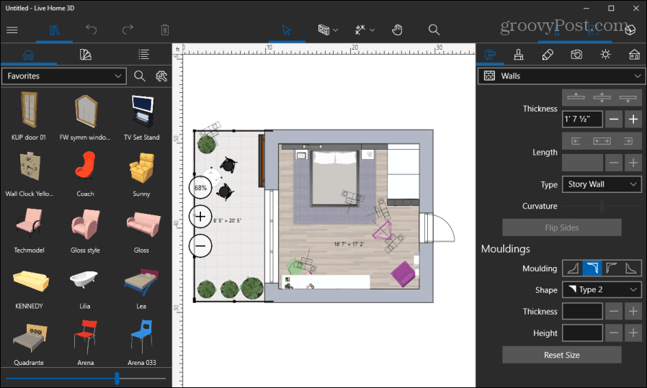Edit moulding Height input field

(x=582, y=333)
